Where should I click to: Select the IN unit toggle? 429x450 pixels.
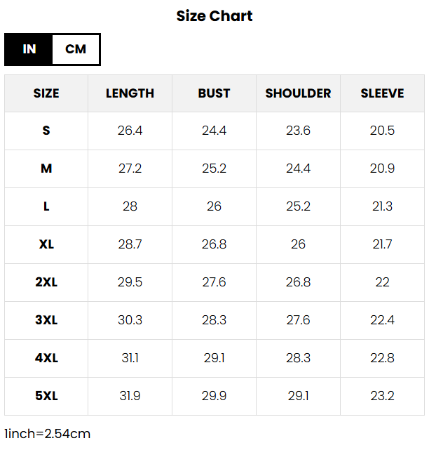pyautogui.click(x=29, y=49)
